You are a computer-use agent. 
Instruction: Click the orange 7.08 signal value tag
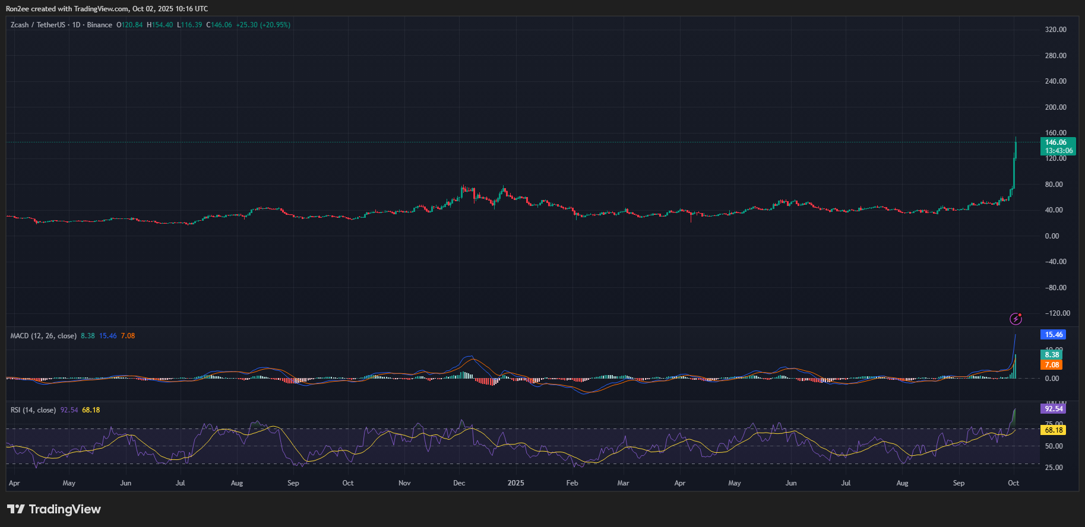[x=1051, y=365]
